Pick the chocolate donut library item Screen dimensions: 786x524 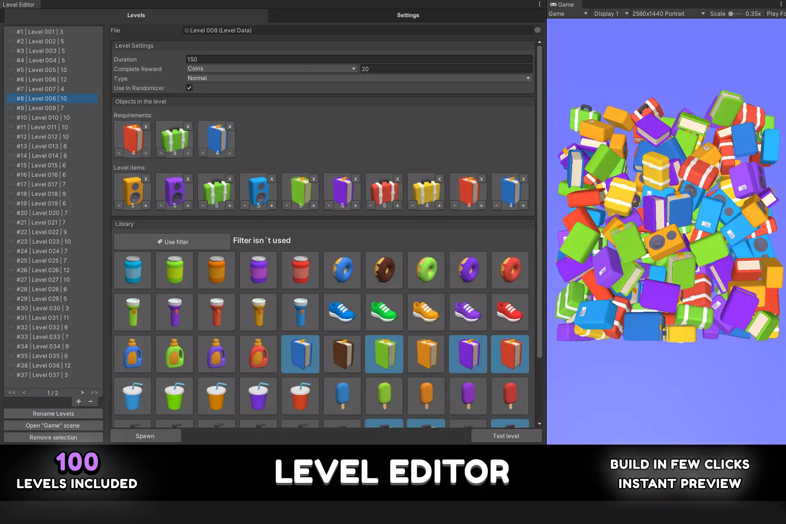pyautogui.click(x=384, y=270)
